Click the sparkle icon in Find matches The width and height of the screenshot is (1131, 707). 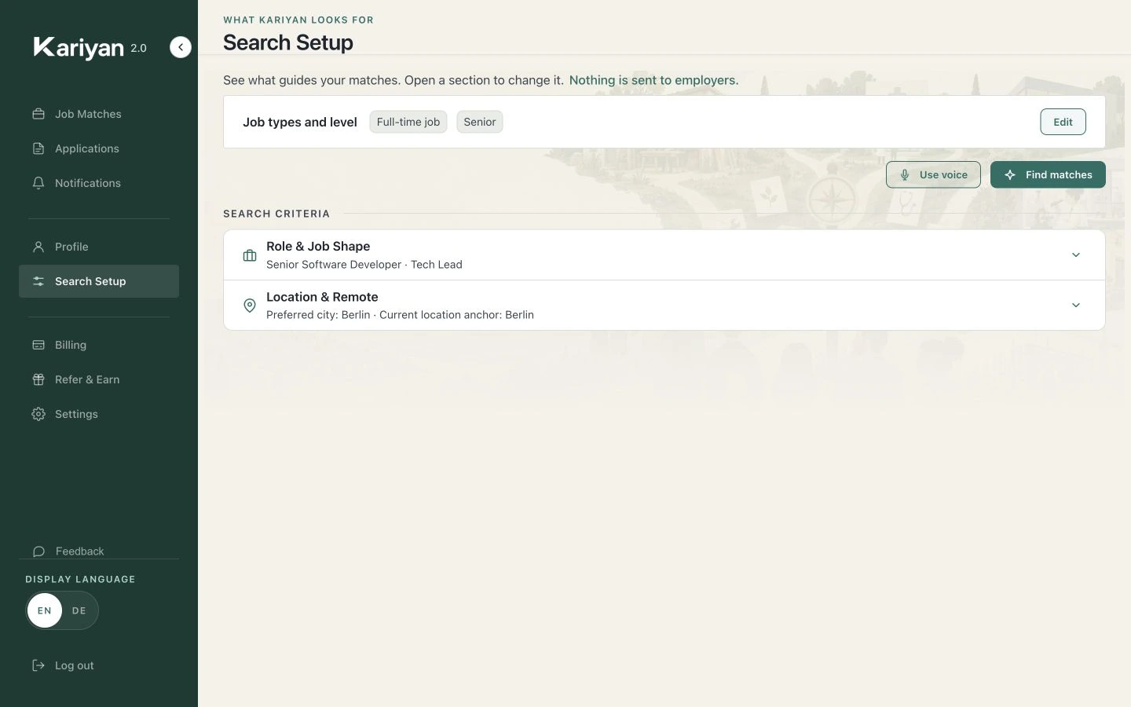[x=1010, y=174]
